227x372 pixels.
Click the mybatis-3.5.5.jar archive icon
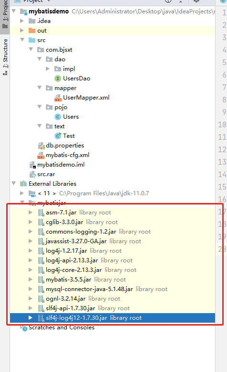[41, 280]
